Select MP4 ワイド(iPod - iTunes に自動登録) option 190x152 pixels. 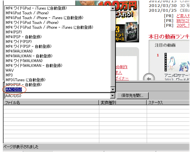coord(36,8)
